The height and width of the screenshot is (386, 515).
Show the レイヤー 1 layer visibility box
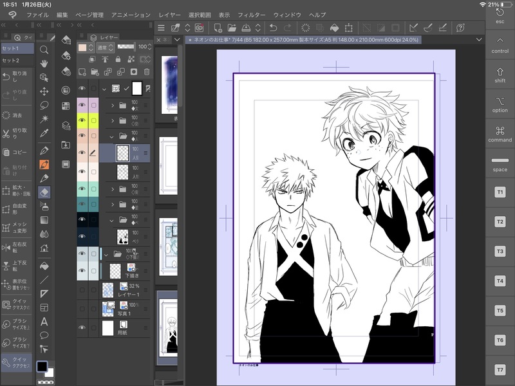[x=82, y=290]
